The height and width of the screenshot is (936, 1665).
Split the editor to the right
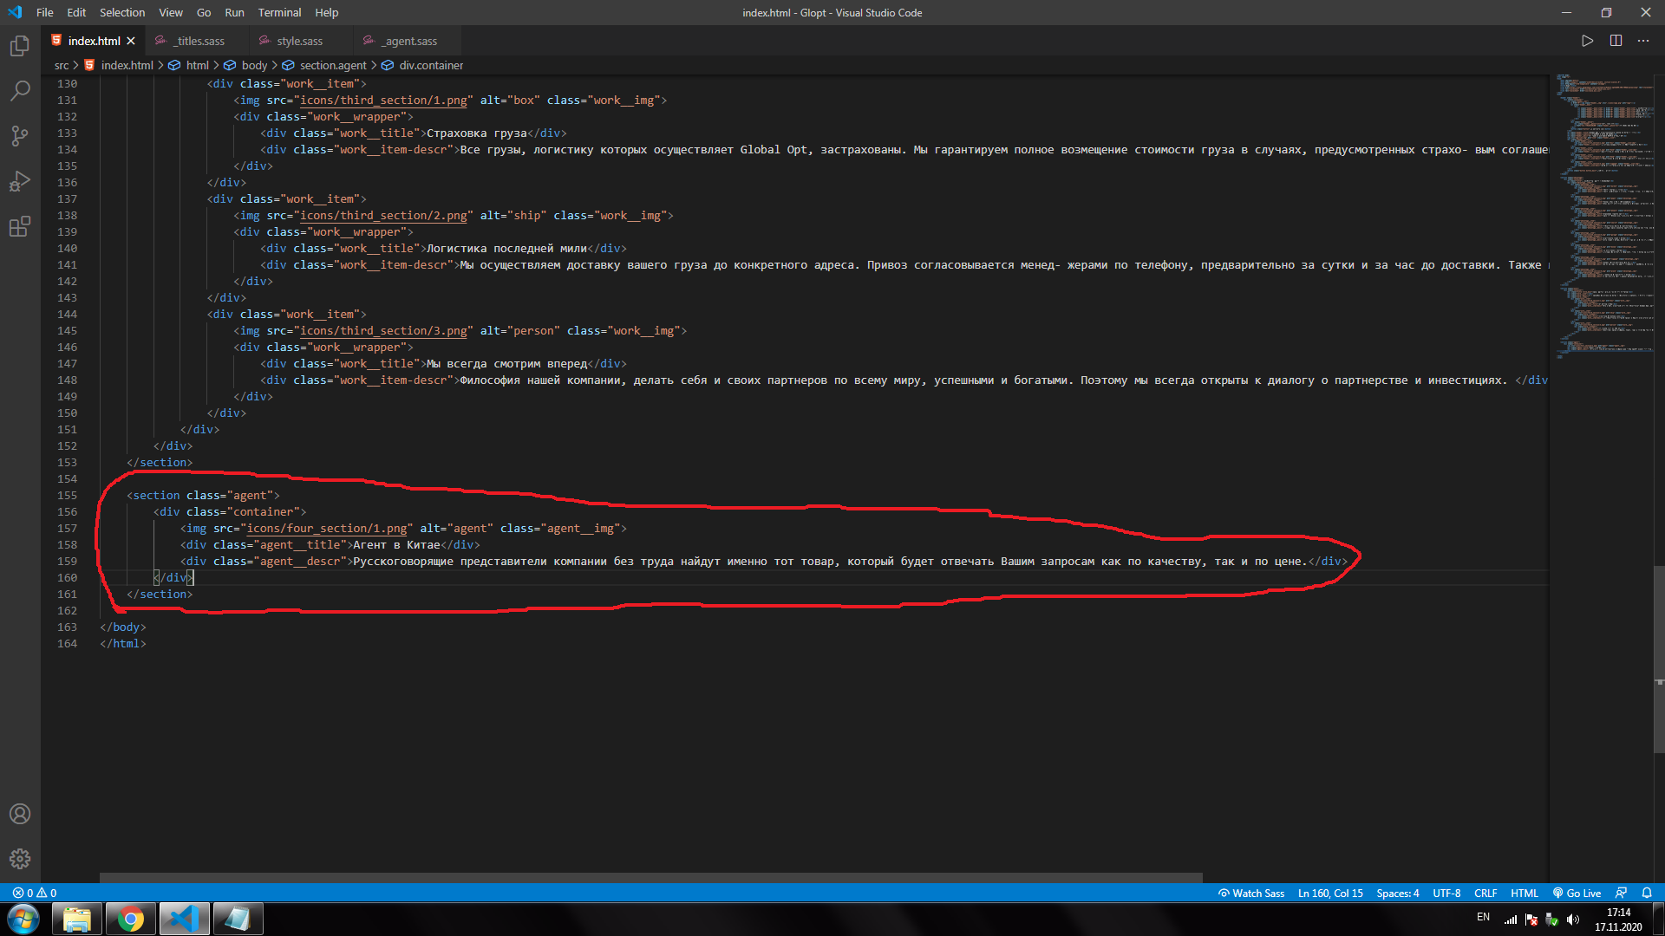tap(1616, 41)
